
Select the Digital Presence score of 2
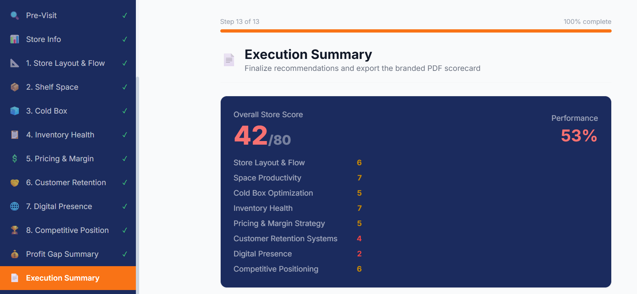(359, 253)
